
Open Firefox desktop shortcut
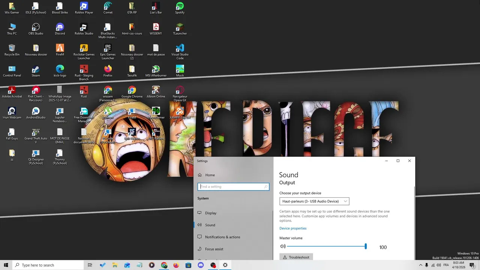coord(108,71)
